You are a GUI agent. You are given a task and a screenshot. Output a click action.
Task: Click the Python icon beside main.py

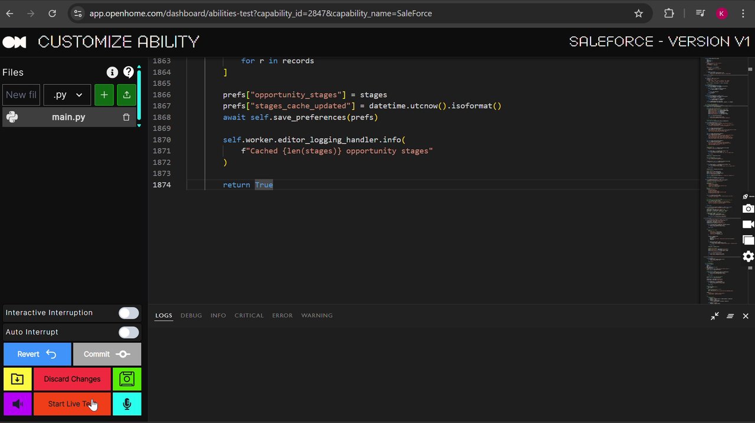(12, 117)
